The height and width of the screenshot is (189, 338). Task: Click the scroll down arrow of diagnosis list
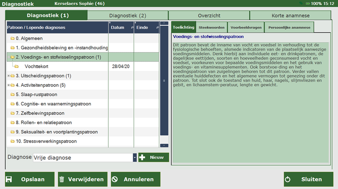164,145
